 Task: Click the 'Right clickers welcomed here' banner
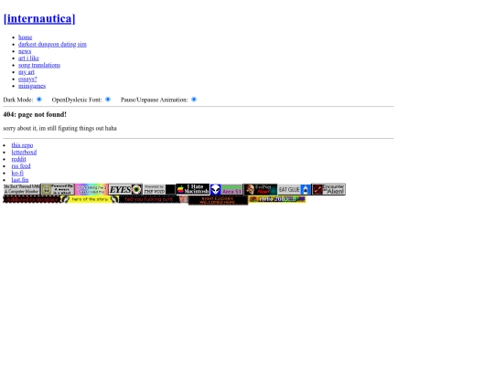coord(218,200)
